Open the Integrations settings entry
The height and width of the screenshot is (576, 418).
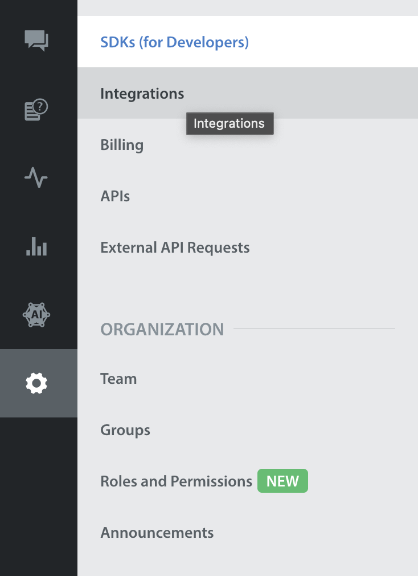click(x=248, y=93)
